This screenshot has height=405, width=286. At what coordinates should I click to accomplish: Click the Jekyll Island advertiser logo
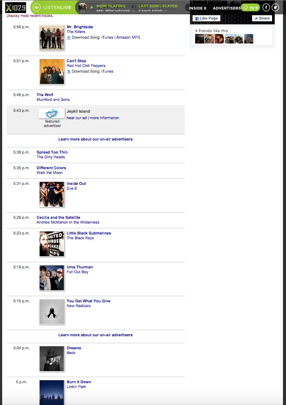click(x=52, y=114)
